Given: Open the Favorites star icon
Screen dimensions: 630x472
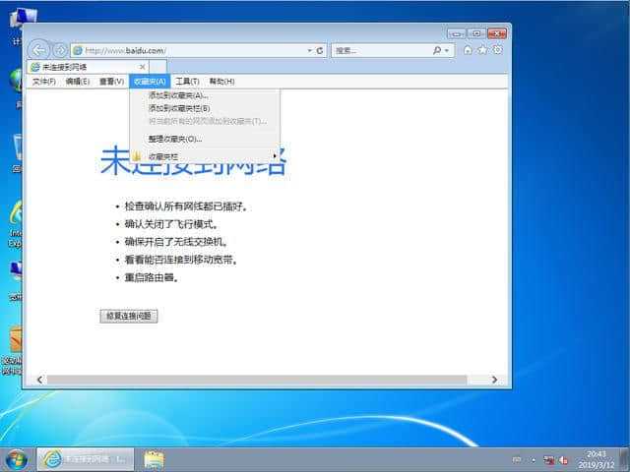Looking at the screenshot, I should pyautogui.click(x=482, y=50).
